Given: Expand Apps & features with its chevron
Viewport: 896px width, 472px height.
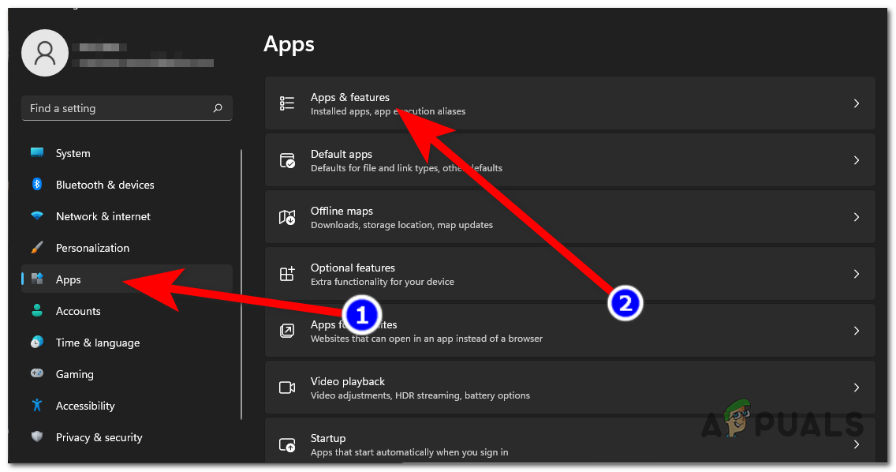Looking at the screenshot, I should coord(856,103).
